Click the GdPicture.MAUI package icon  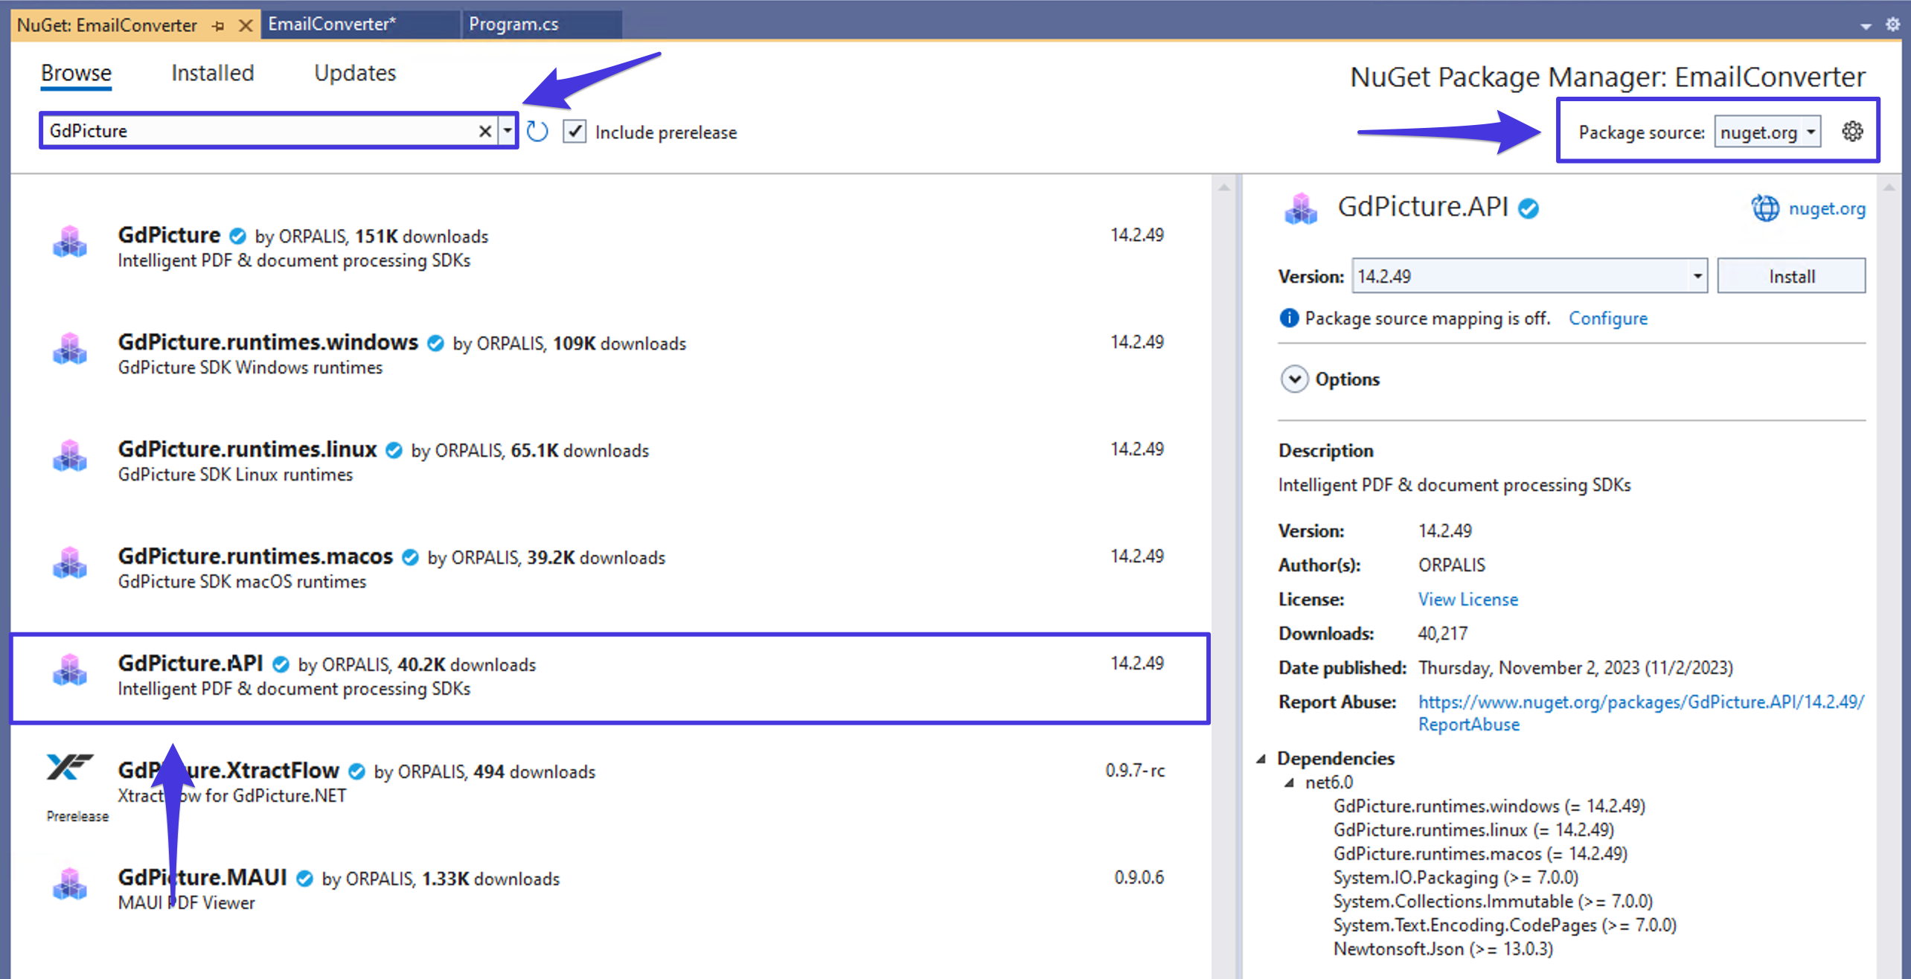(x=69, y=885)
